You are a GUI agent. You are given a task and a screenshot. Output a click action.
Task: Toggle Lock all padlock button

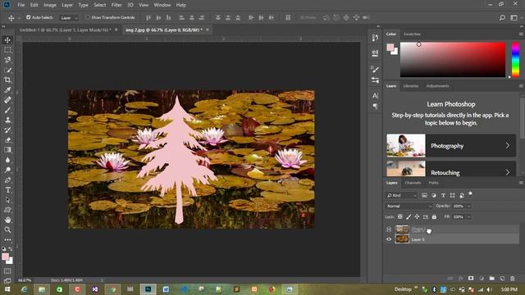(434, 216)
